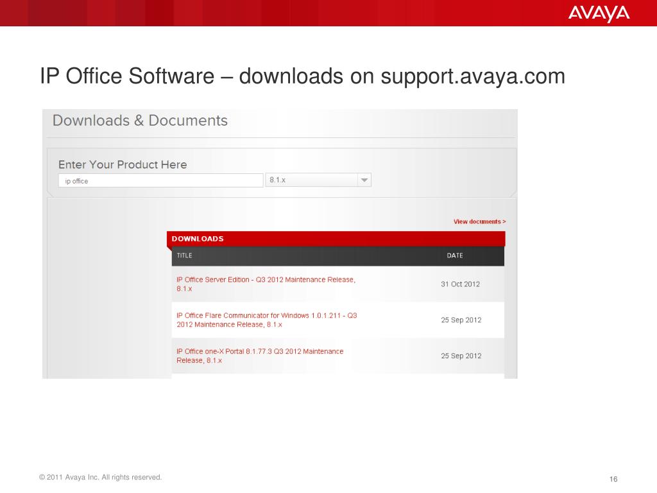This screenshot has width=657, height=493.
Task: Open IP Office one-X Portal 8.1.77.3 download
Action: (x=260, y=356)
